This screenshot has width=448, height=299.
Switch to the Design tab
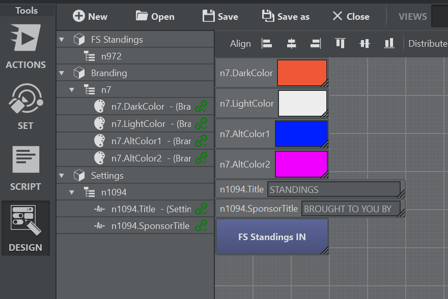click(x=25, y=228)
